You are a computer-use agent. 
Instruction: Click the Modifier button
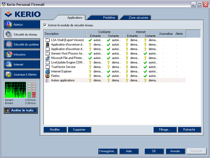pos(55,130)
